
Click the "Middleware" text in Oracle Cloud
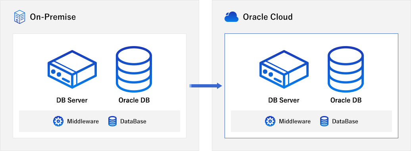click(x=295, y=121)
